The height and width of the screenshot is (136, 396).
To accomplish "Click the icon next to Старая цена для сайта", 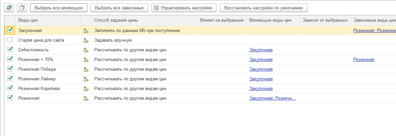I will point(86,40).
